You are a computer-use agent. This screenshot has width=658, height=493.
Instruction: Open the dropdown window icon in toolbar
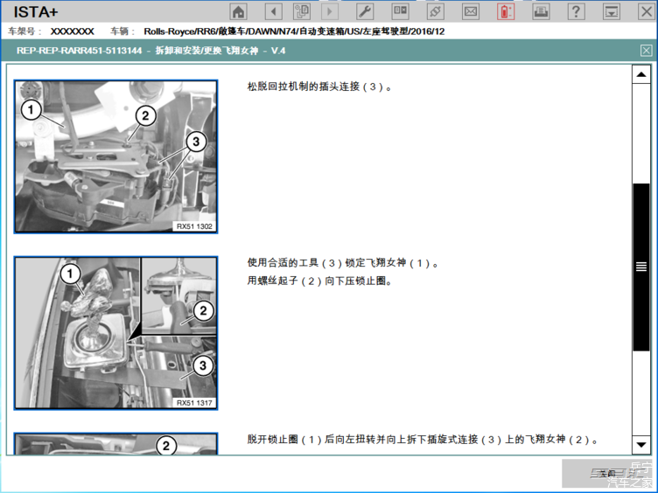612,11
